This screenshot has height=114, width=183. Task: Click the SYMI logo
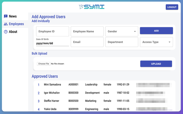pos(91,7)
